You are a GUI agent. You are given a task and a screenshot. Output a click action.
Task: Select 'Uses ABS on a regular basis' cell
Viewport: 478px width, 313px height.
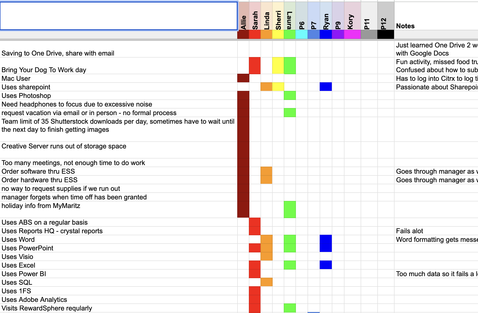[119, 222]
